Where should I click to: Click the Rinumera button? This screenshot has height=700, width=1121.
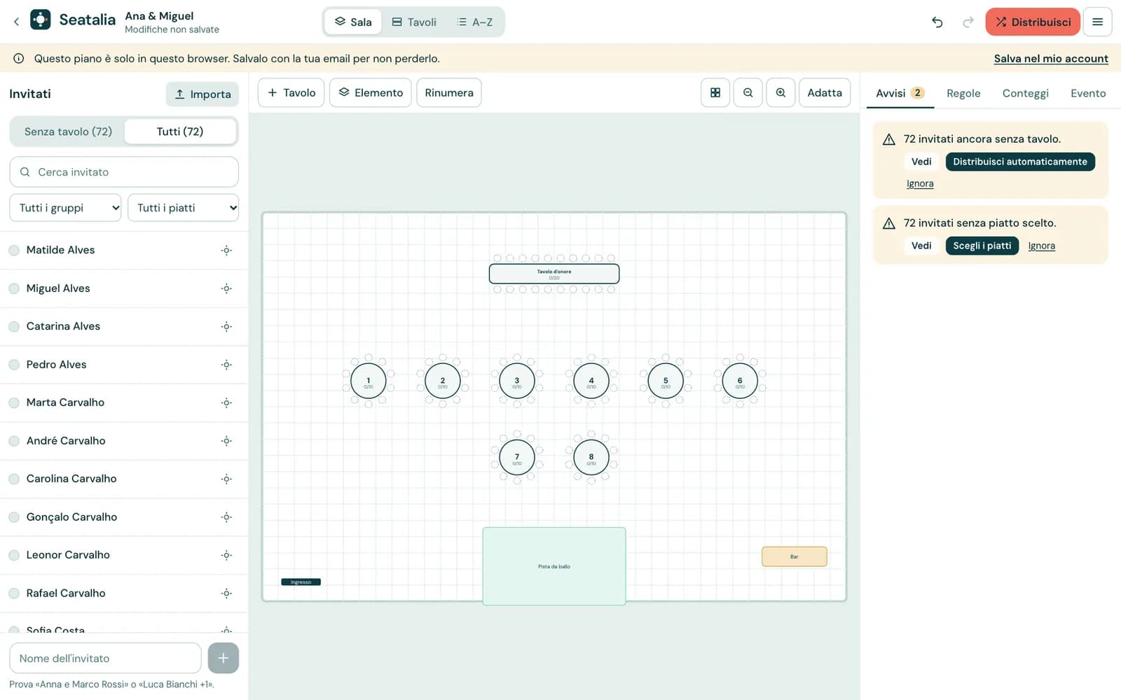pyautogui.click(x=449, y=92)
